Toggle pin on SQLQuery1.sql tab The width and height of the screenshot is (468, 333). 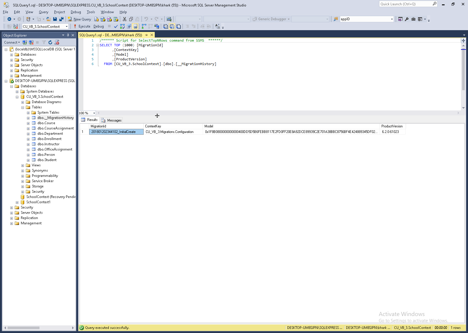146,35
